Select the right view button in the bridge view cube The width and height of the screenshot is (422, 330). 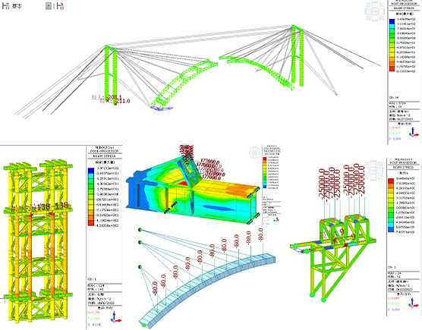pos(381,11)
